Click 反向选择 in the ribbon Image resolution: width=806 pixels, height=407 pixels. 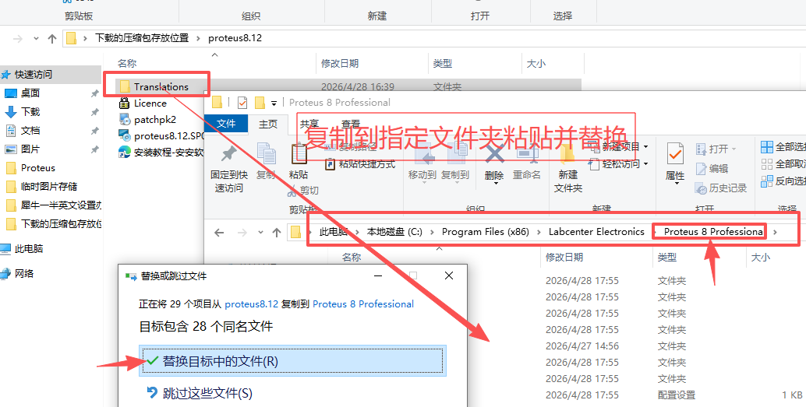(783, 181)
